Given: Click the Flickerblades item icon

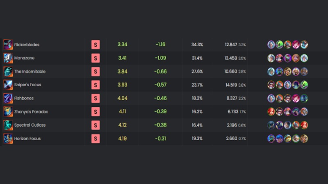Looking at the screenshot, I should coord(8,45).
